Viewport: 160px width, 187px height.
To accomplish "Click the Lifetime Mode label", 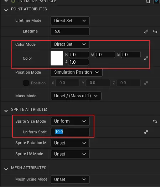I will [x=28, y=20].
